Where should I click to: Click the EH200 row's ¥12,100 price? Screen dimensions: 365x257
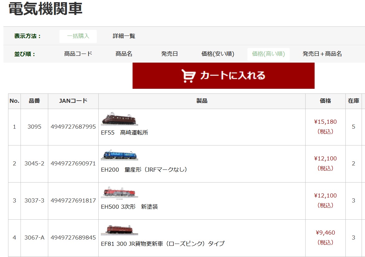325,159
